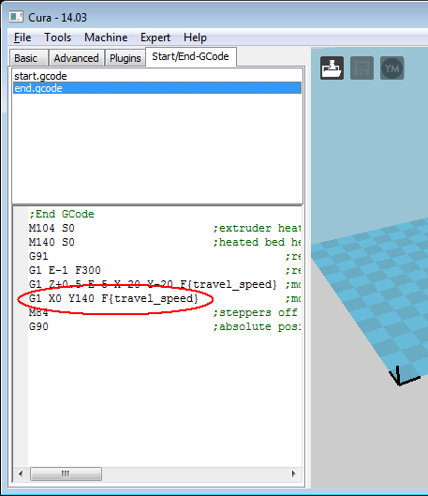Click the Load model icon in viewport
Image resolution: width=428 pixels, height=496 pixels.
332,68
